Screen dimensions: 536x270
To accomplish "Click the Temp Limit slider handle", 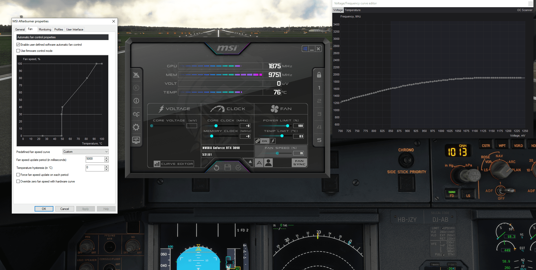I will (x=282, y=136).
